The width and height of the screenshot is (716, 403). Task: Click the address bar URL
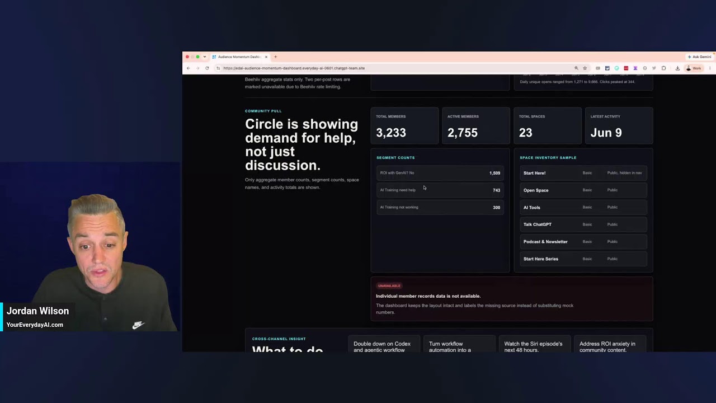pos(294,68)
